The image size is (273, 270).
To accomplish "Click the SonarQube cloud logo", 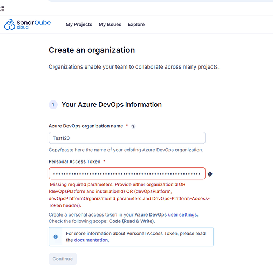I will (x=28, y=24).
